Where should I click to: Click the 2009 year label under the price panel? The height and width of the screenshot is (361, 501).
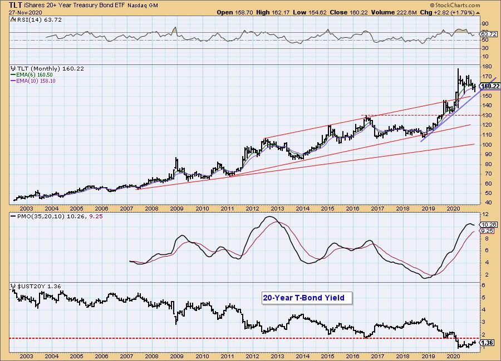coord(176,209)
